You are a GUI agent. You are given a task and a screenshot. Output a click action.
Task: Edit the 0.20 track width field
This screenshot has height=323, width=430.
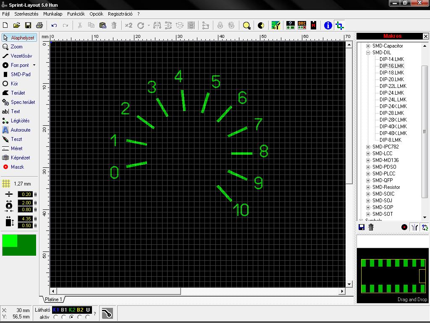[25, 194]
